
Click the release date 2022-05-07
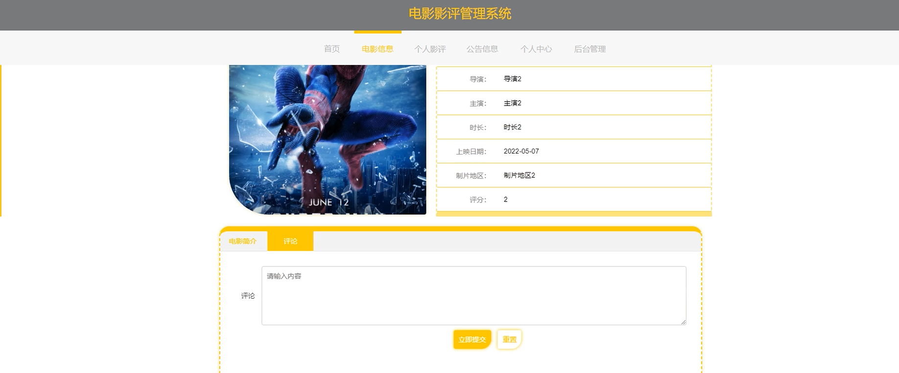pyautogui.click(x=521, y=151)
